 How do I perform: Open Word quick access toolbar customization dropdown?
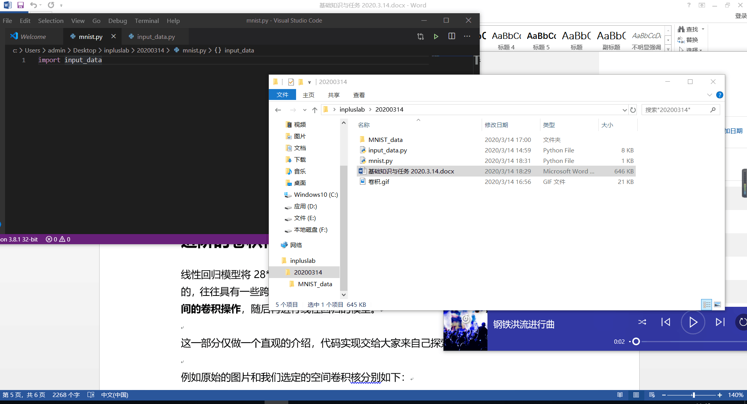point(61,5)
